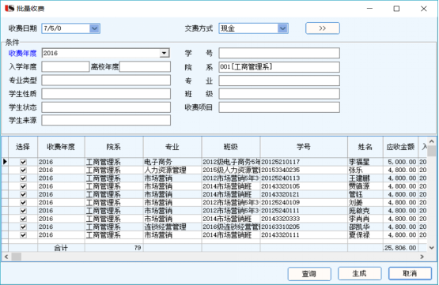The height and width of the screenshot is (285, 439).
Task: Click the >> expand button
Action: point(323,28)
